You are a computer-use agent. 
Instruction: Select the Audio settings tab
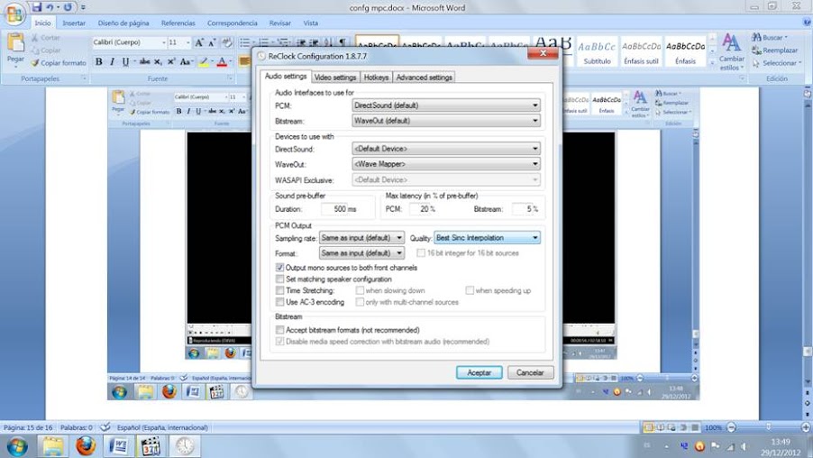[286, 77]
